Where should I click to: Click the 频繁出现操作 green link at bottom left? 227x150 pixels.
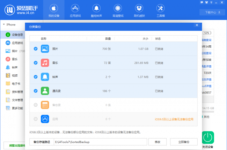pyautogui.click(x=17, y=145)
